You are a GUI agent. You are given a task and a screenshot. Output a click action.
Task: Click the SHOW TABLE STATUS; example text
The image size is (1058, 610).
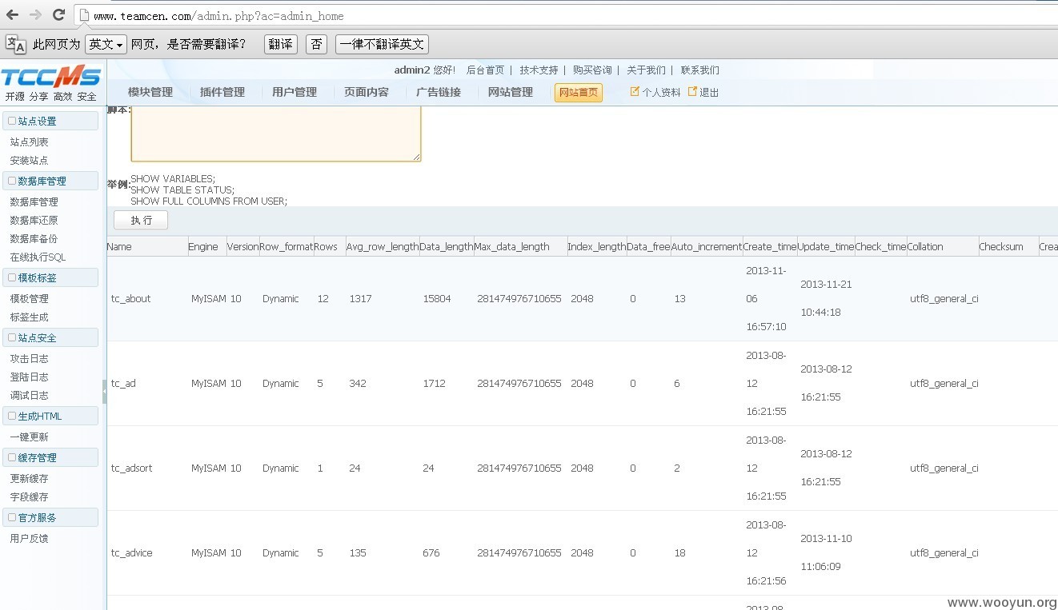[182, 190]
